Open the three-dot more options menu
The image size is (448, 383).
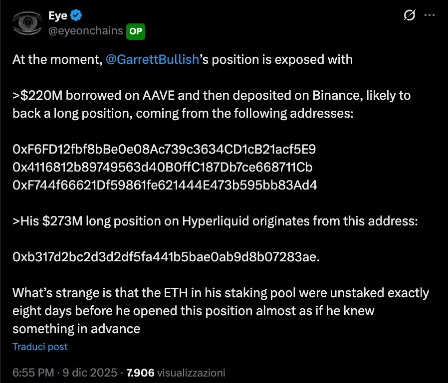pos(429,15)
